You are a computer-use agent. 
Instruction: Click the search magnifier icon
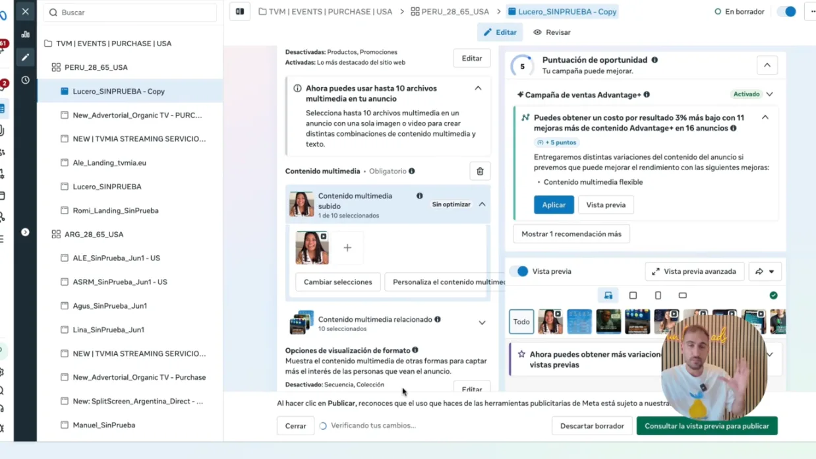53,13
